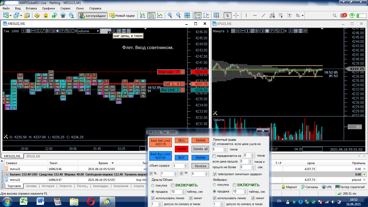Viewport: 368px width, 207px height.
Task: Select the text label tool
Action: pos(290,16)
